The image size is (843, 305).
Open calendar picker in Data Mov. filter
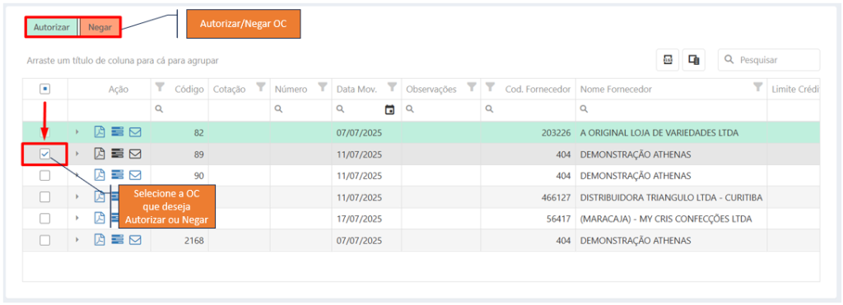point(389,109)
